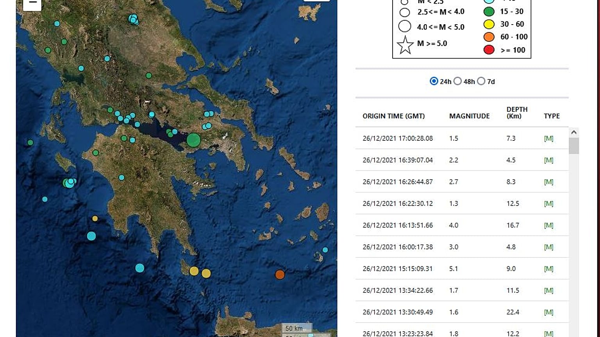This screenshot has height=337, width=600.
Task: Click the MAGNITUDE column header
Action: click(469, 116)
